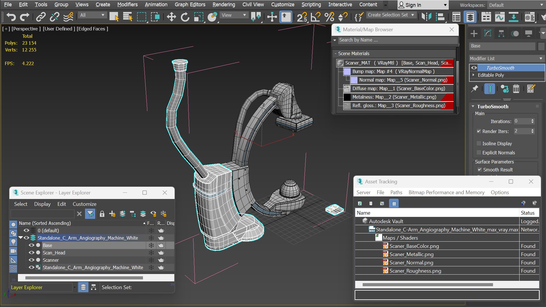Click the Mirror tool icon
Viewport: 546px width, 307px height.
click(x=426, y=17)
